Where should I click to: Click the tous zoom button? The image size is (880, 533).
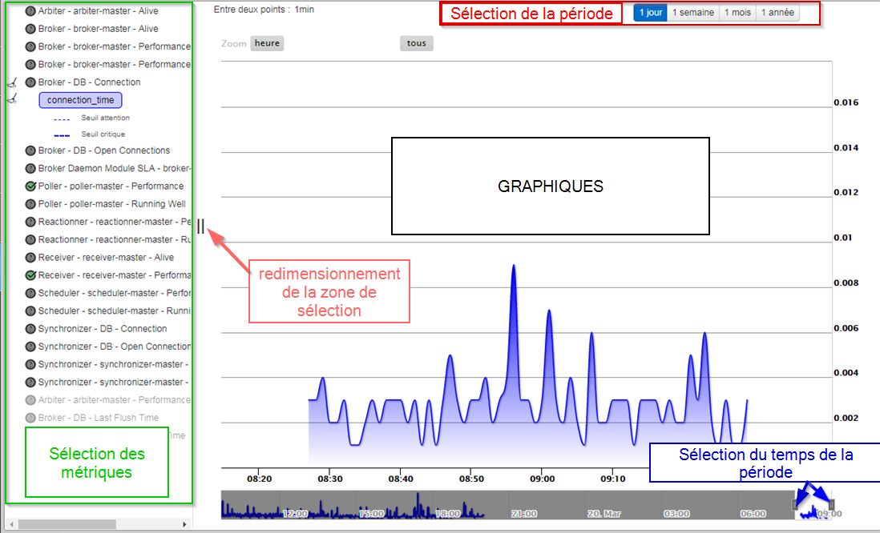[416, 43]
